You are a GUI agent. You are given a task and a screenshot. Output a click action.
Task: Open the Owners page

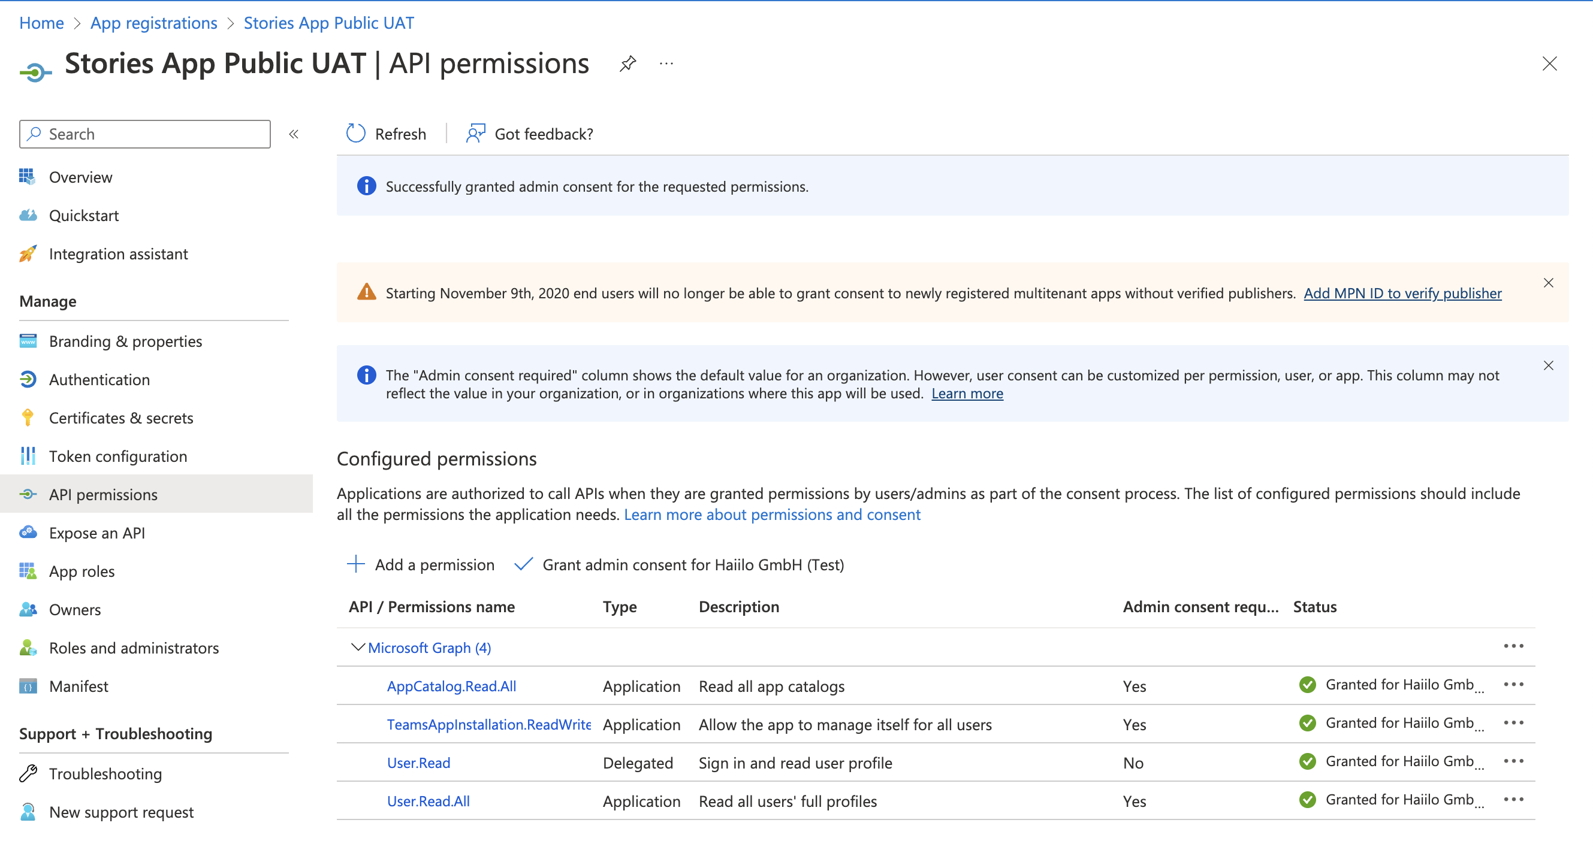[x=75, y=609]
